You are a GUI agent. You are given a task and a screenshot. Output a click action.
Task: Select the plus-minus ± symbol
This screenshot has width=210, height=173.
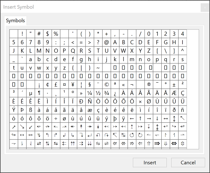174,85
